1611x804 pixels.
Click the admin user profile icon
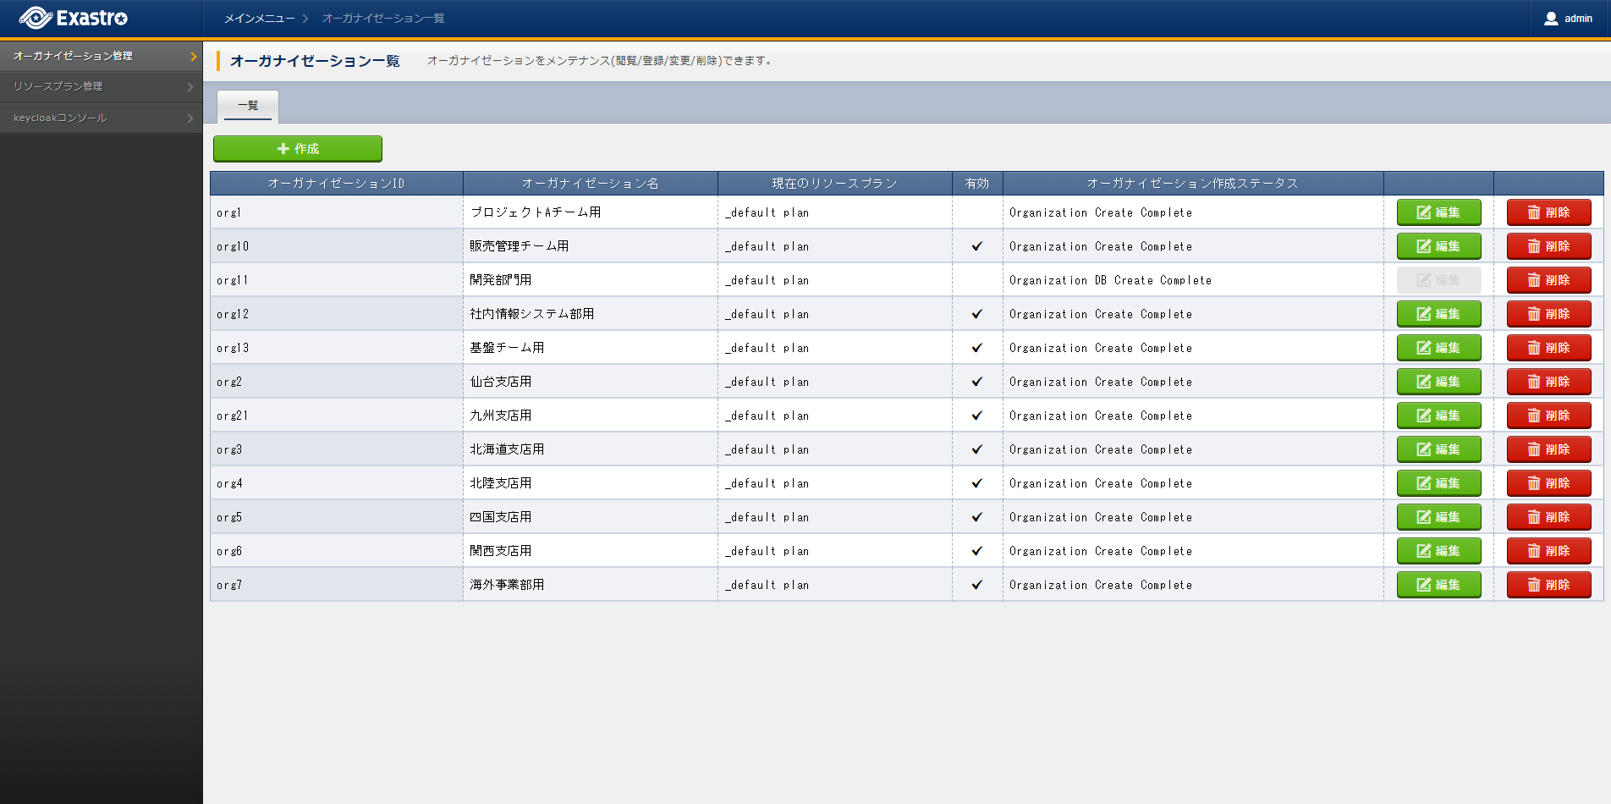[1551, 19]
